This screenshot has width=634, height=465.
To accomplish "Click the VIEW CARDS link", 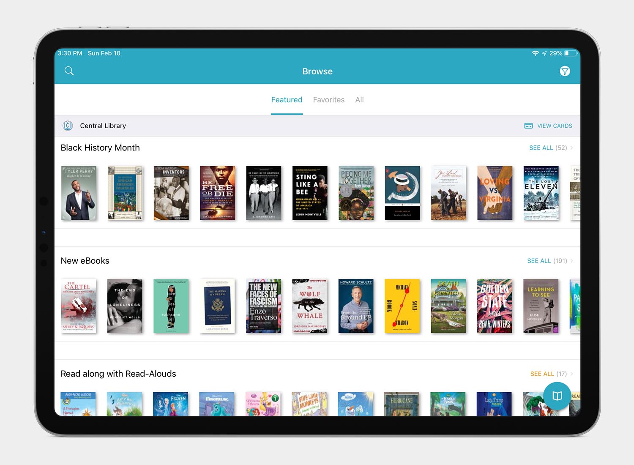I will 555,126.
